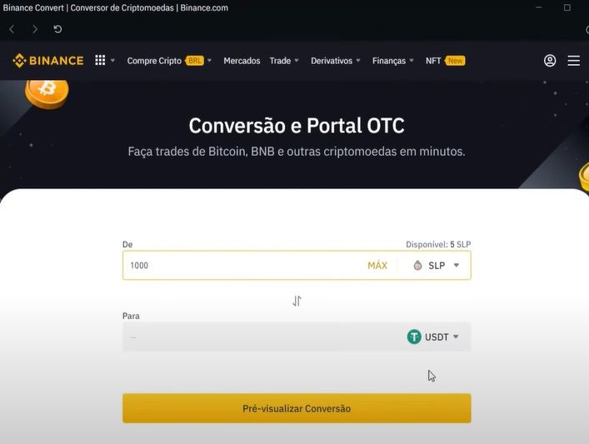Go forward with the browser forward arrow
Viewport: 589px width, 444px height.
pyautogui.click(x=35, y=29)
